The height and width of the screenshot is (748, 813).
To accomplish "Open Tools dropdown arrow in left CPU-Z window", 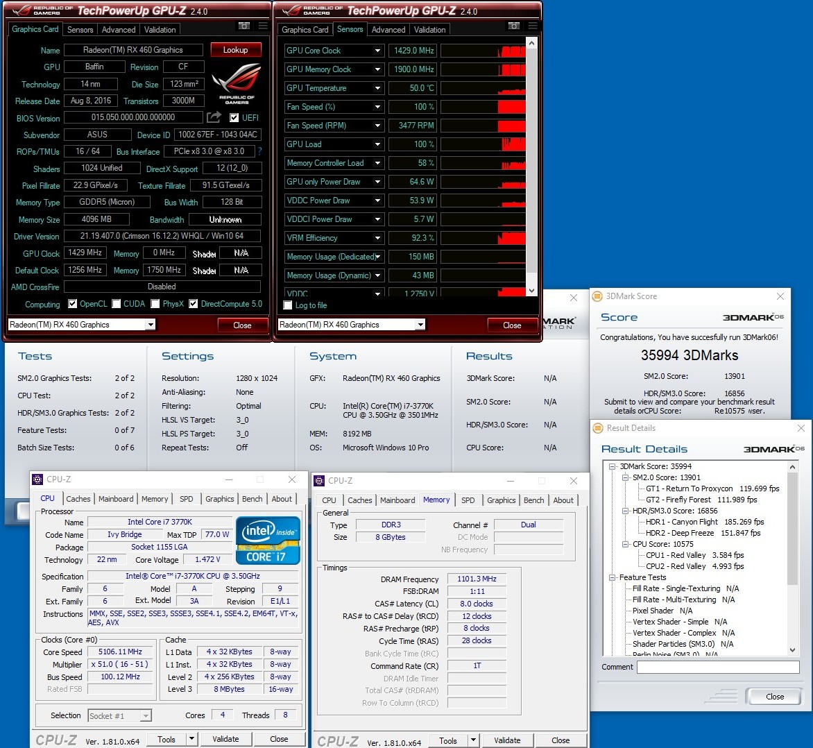I will pos(192,739).
